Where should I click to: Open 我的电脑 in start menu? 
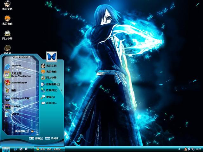49,72
